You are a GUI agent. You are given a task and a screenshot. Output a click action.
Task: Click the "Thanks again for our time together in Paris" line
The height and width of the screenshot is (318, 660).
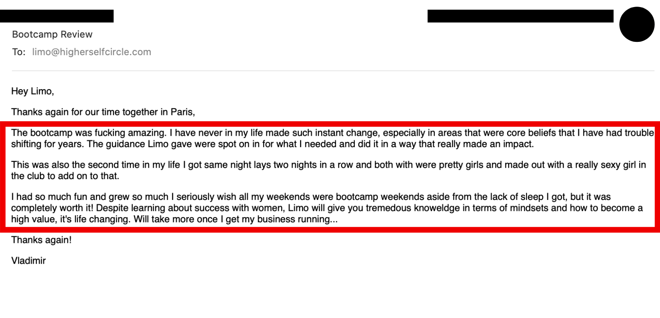(x=103, y=112)
